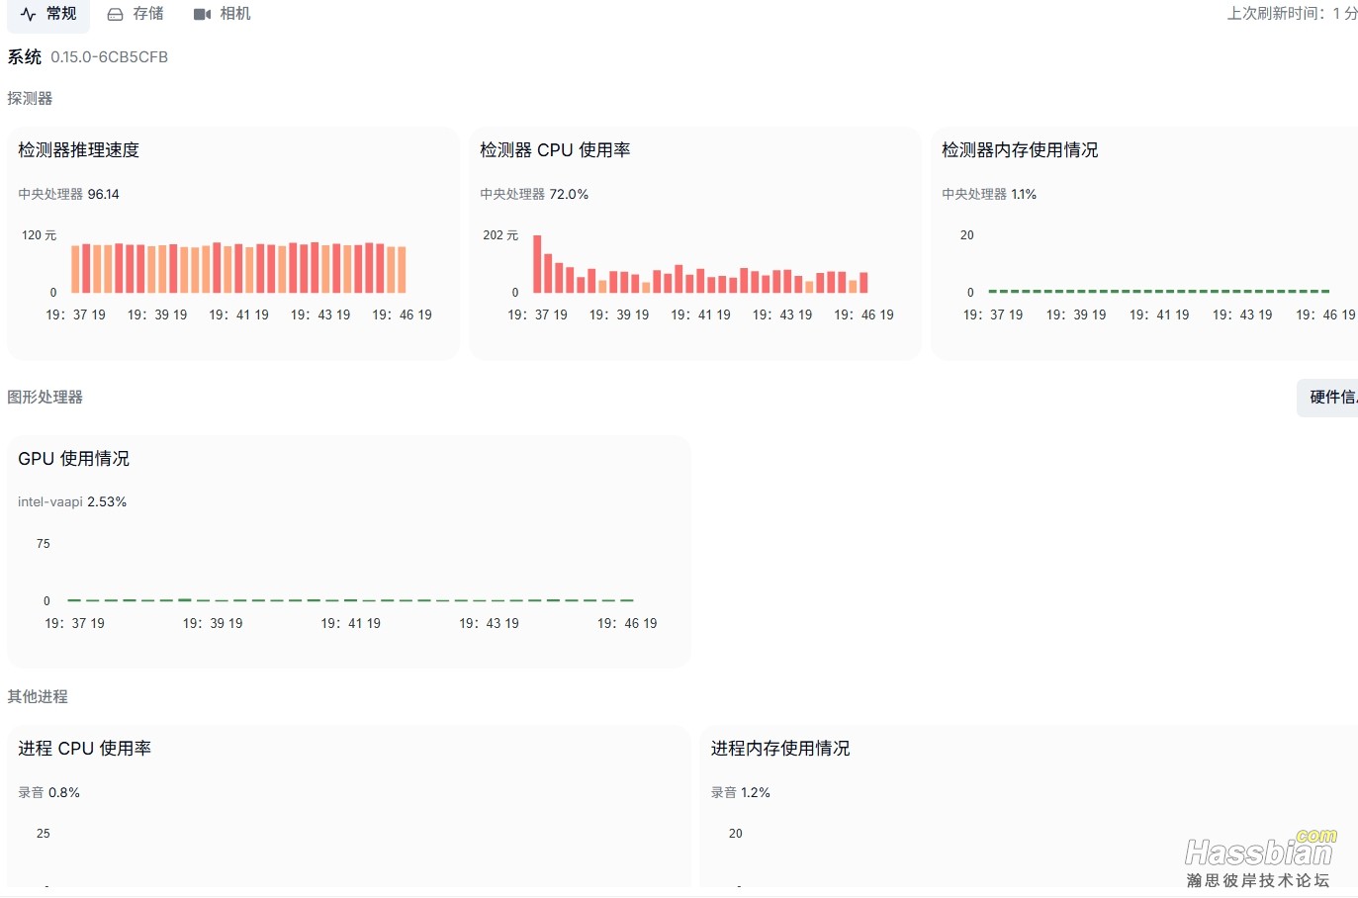Click the GPU 使用情况 card title
The width and height of the screenshot is (1358, 898).
[x=74, y=458]
